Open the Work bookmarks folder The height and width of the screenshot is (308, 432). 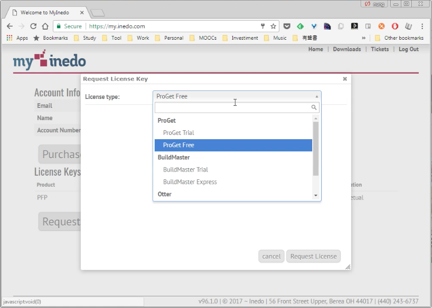[138, 38]
